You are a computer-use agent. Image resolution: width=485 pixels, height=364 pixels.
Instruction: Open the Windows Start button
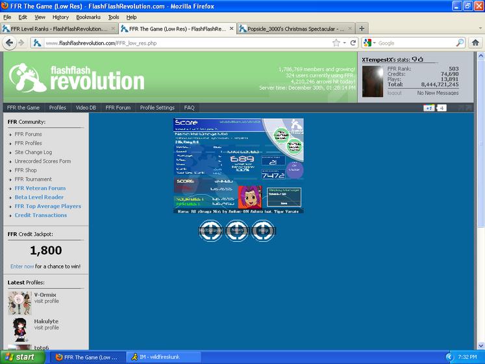[x=22, y=357]
